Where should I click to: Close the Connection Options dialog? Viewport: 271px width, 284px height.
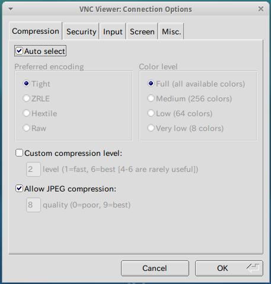(261, 9)
